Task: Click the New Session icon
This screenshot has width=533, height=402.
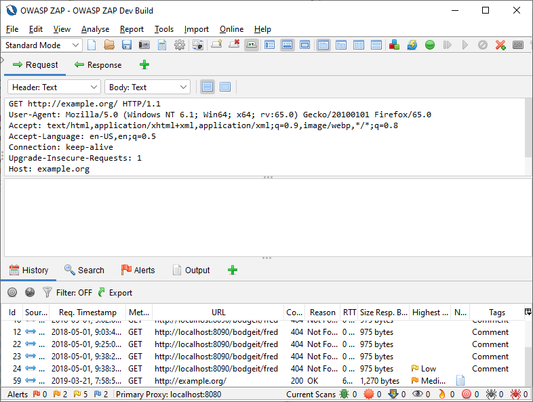Action: [92, 45]
